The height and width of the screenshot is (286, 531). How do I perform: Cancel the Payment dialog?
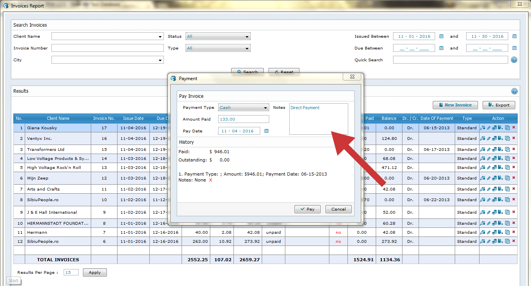(338, 209)
